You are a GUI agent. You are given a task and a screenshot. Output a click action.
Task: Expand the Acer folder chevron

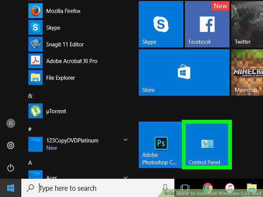(125, 177)
